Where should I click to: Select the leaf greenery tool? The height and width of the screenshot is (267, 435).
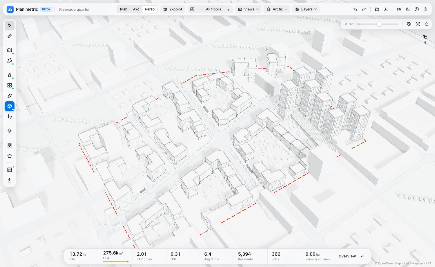click(10, 96)
